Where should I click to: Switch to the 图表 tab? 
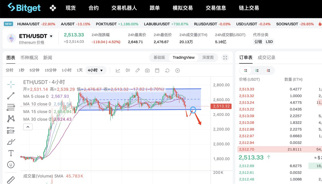11,58
